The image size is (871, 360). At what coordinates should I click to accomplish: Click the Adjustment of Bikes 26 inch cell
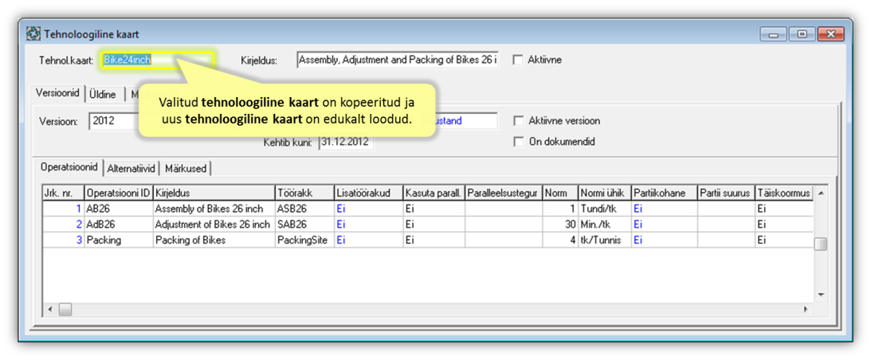point(214,225)
